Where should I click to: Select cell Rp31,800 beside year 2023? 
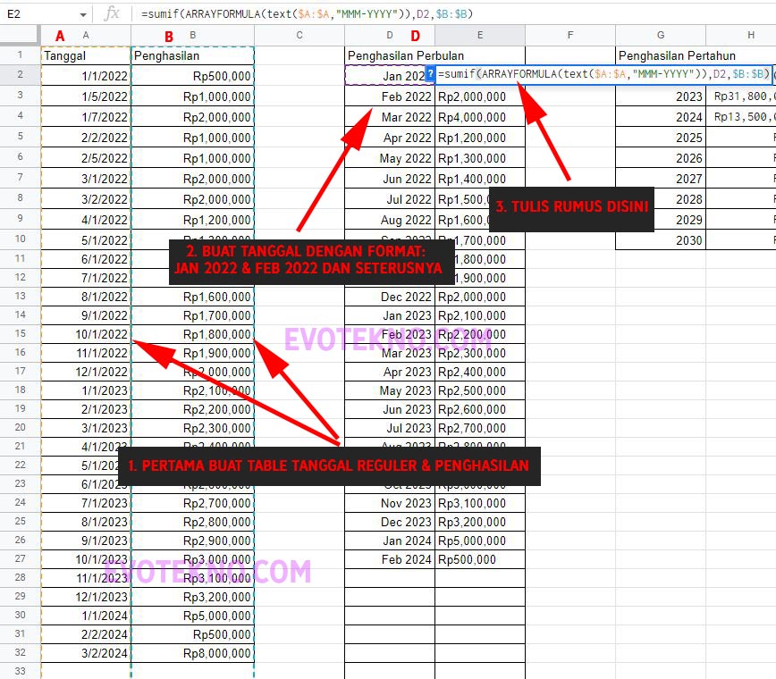click(x=741, y=96)
